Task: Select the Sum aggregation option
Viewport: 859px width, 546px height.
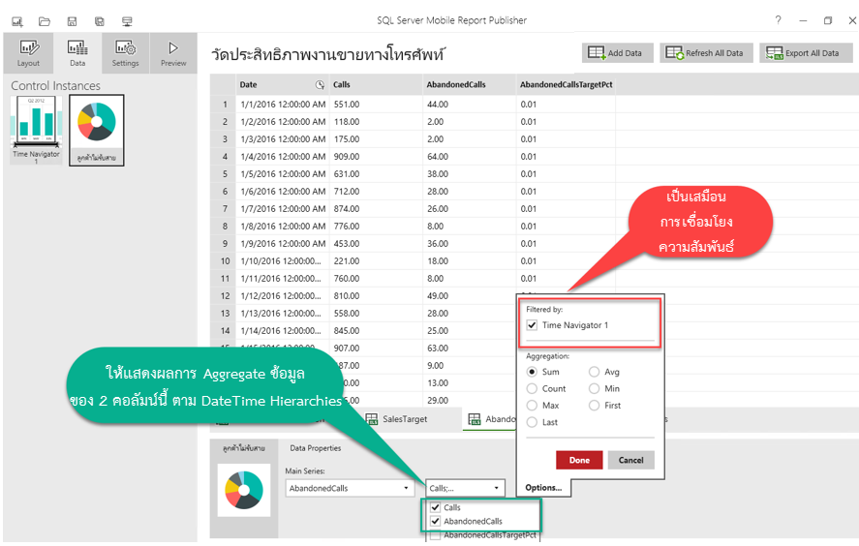Action: click(x=532, y=372)
